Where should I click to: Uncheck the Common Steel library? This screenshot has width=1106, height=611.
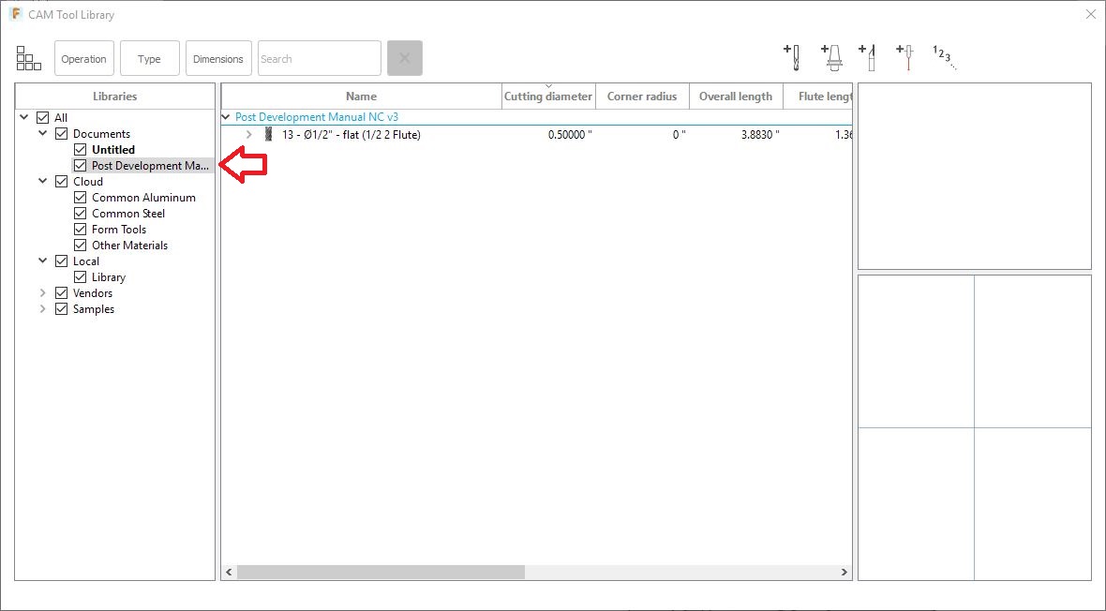coord(80,213)
